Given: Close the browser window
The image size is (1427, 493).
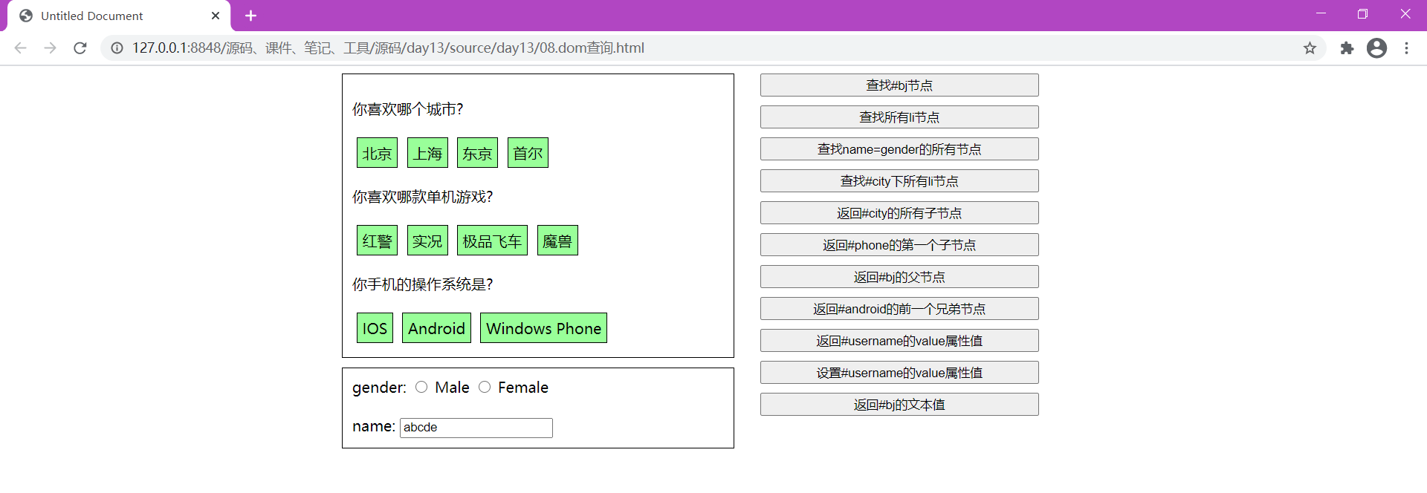Looking at the screenshot, I should pyautogui.click(x=1405, y=14).
